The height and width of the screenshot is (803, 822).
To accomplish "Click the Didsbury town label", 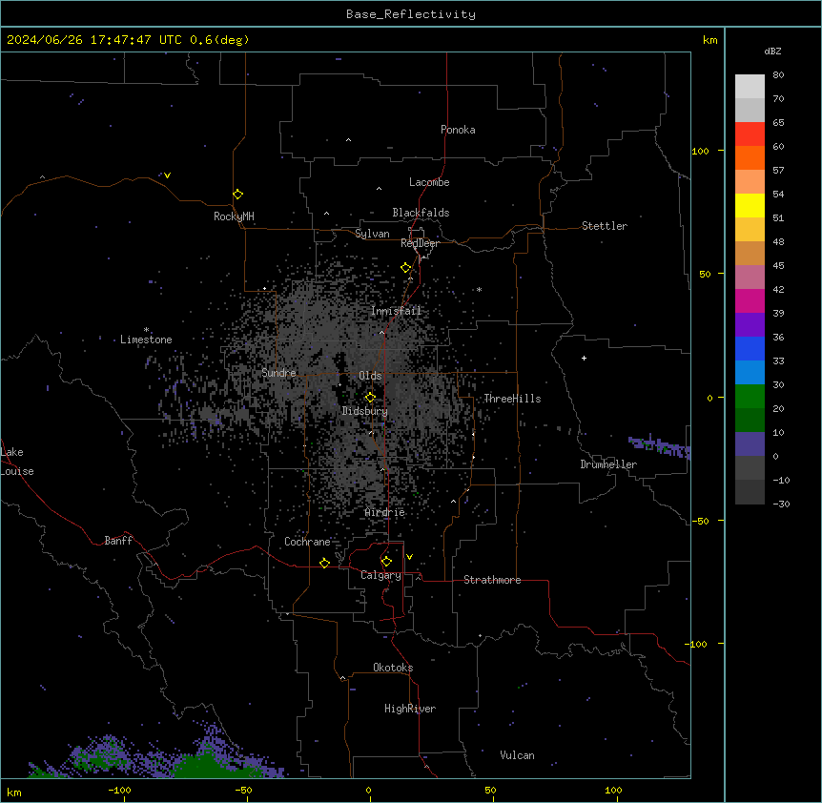I will tap(364, 411).
